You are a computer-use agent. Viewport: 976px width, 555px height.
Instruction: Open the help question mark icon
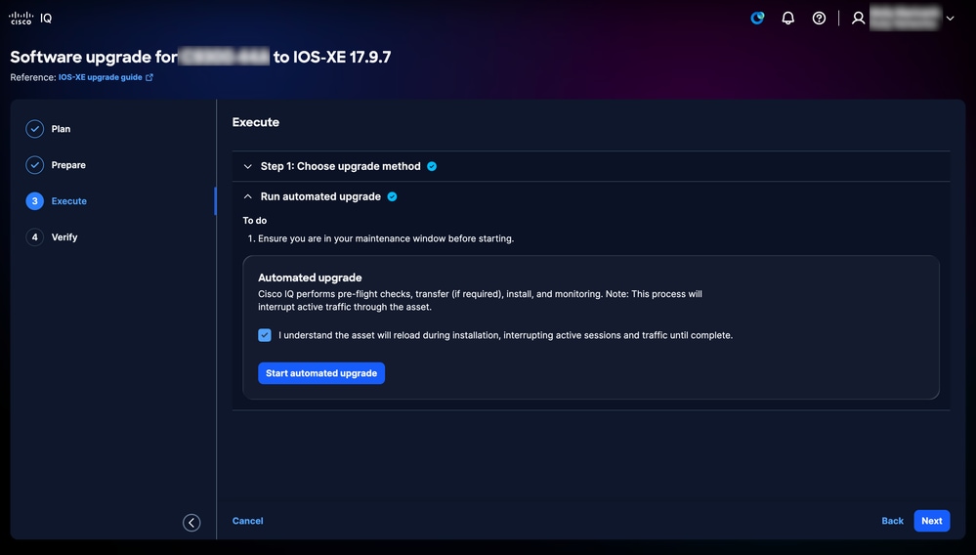point(819,18)
